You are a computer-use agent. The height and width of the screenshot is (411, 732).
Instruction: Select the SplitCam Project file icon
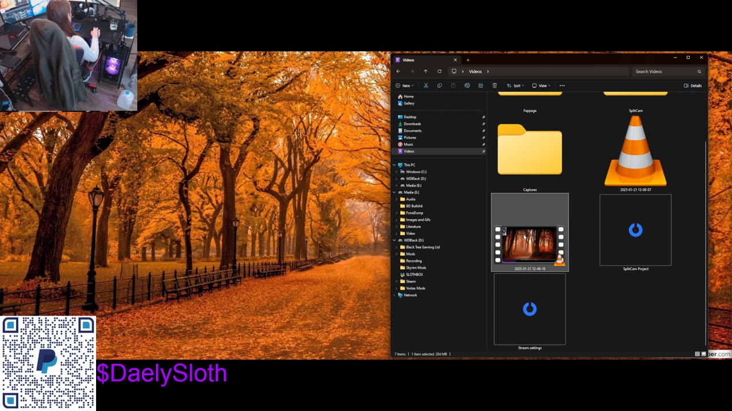(635, 230)
